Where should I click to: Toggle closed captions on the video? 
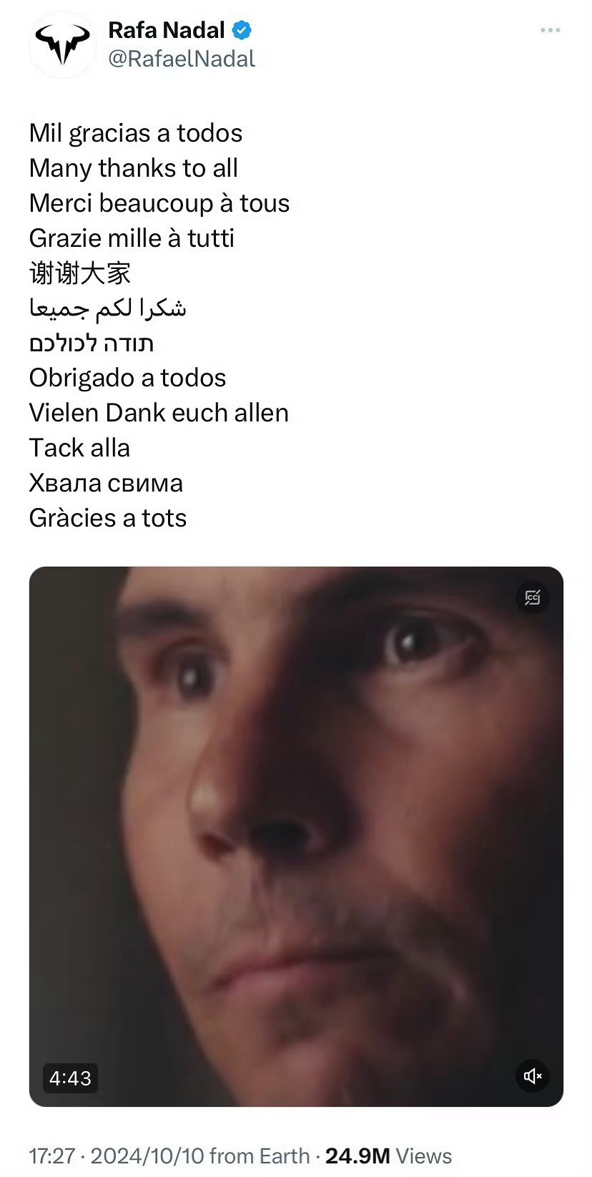[533, 597]
